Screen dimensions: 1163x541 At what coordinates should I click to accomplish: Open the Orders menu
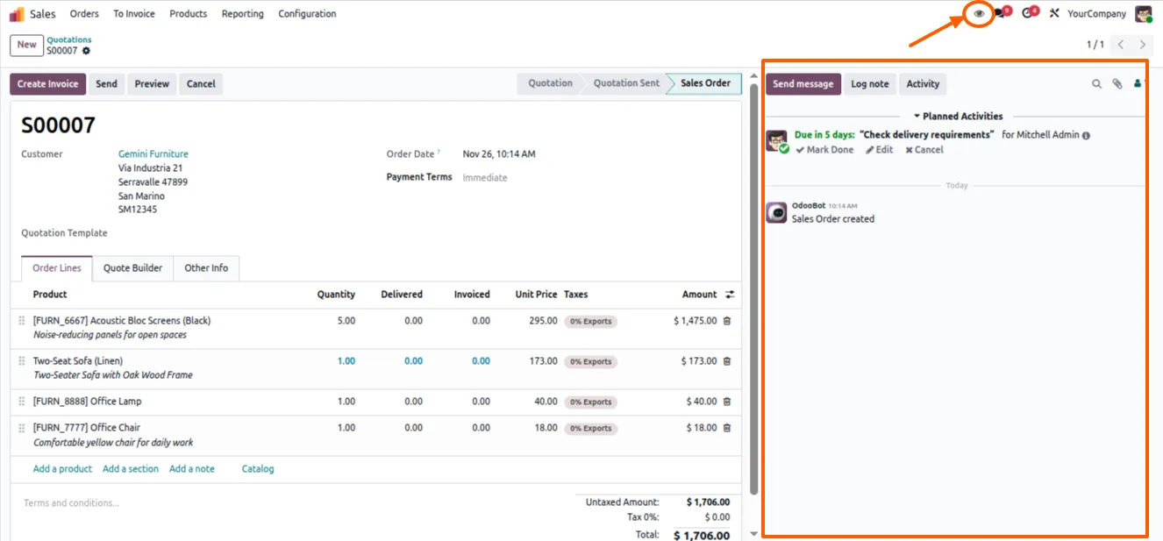(x=84, y=14)
